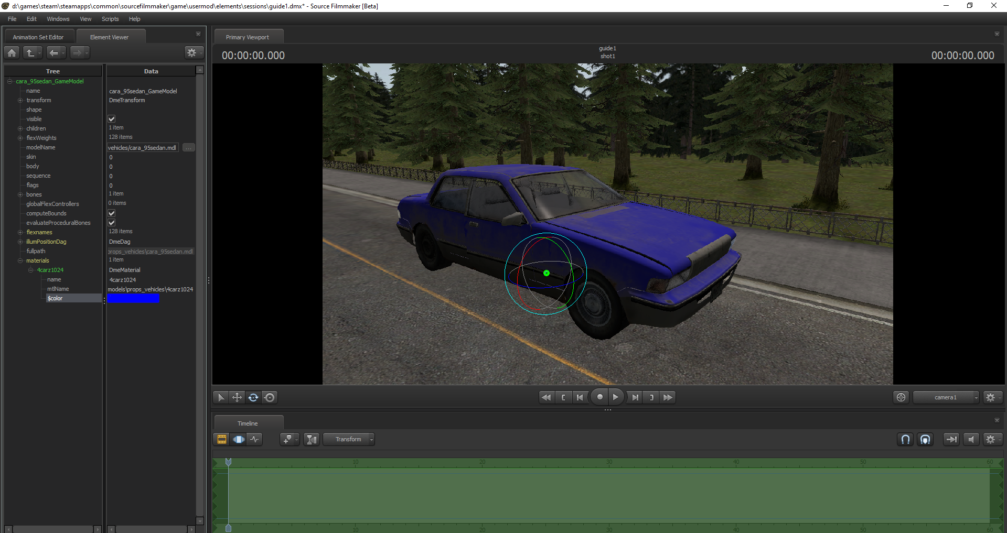Toggle timeline snapping magnet
1007x533 pixels.
905,439
